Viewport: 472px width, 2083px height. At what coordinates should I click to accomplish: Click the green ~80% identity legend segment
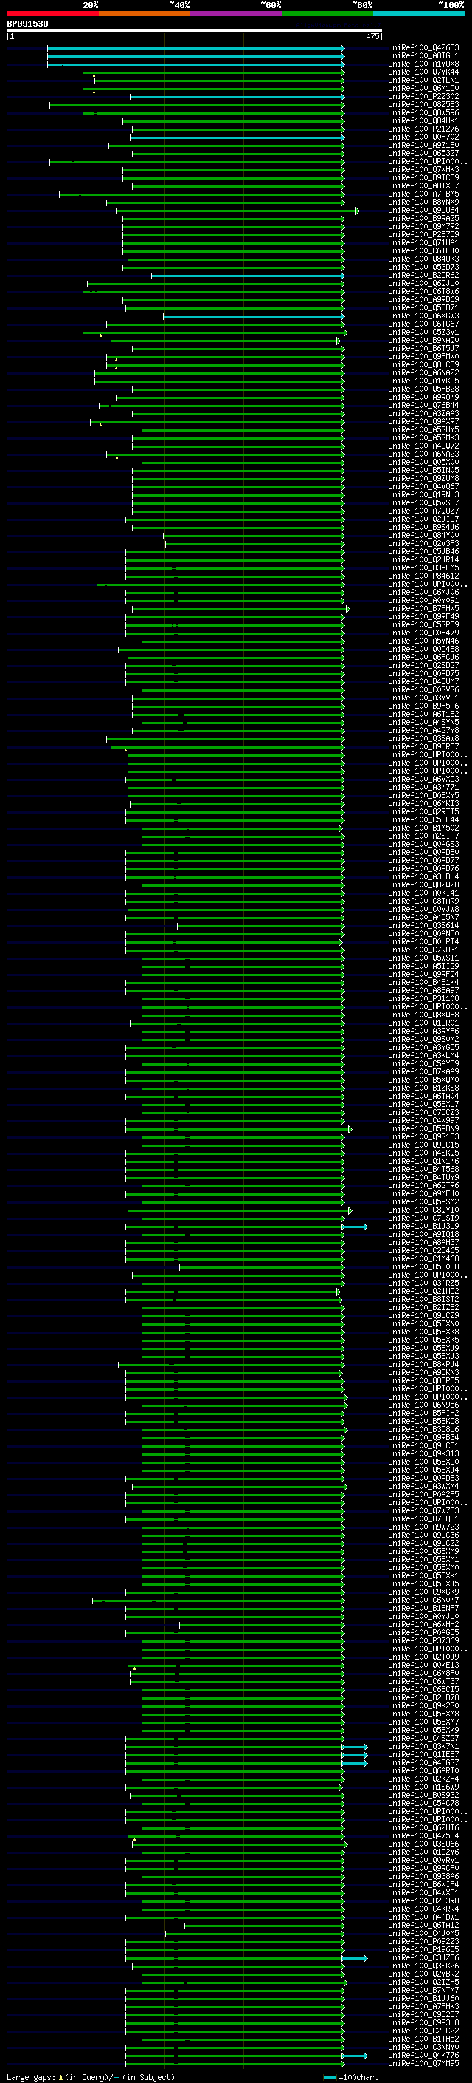327,13
